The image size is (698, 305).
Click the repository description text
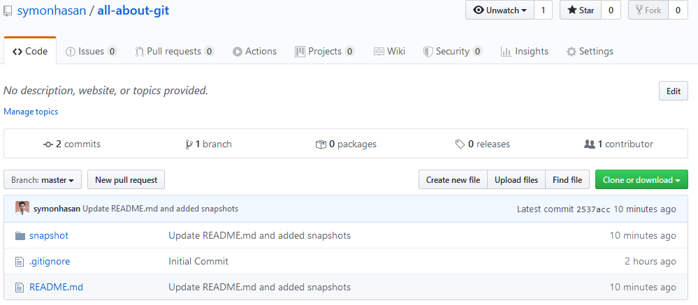coord(106,91)
